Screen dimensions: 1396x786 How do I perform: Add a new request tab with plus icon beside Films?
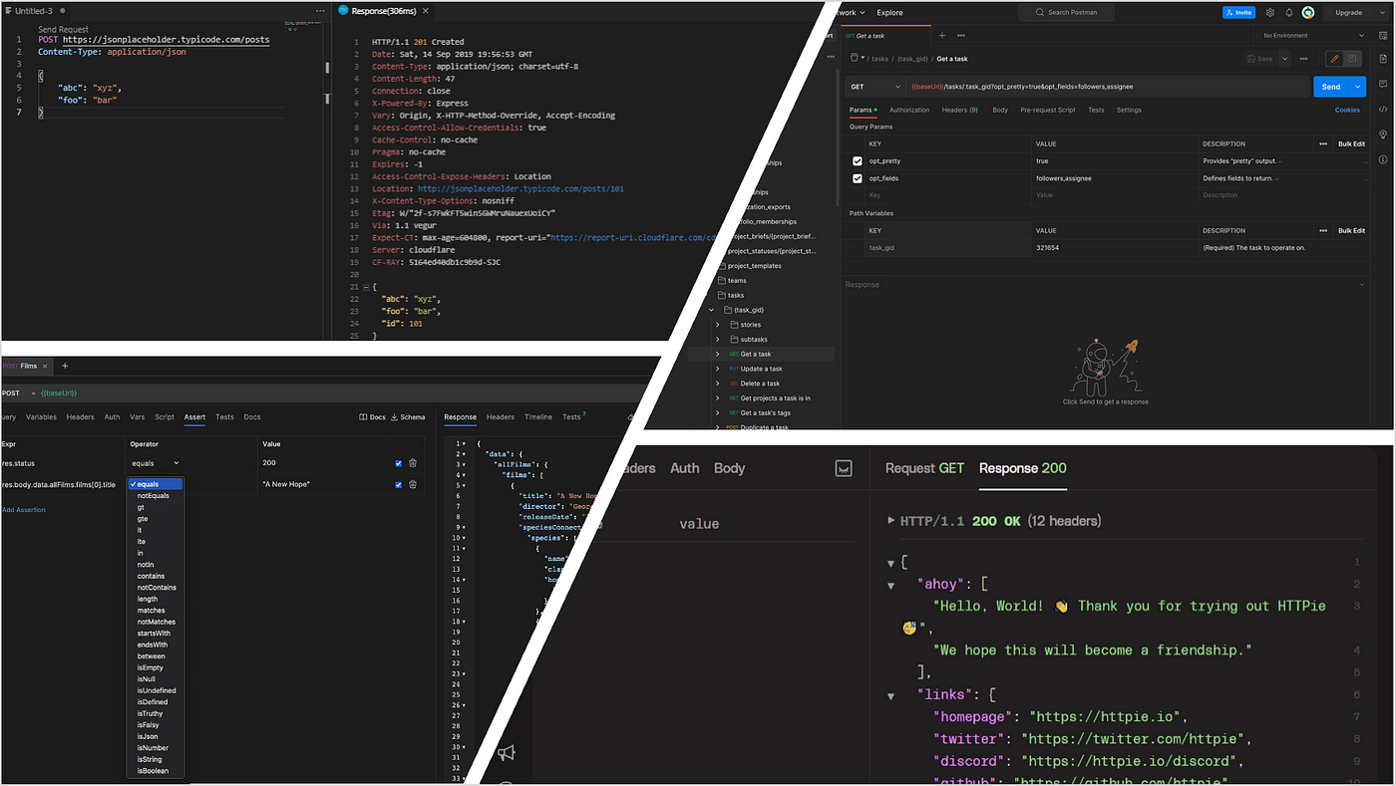[65, 366]
